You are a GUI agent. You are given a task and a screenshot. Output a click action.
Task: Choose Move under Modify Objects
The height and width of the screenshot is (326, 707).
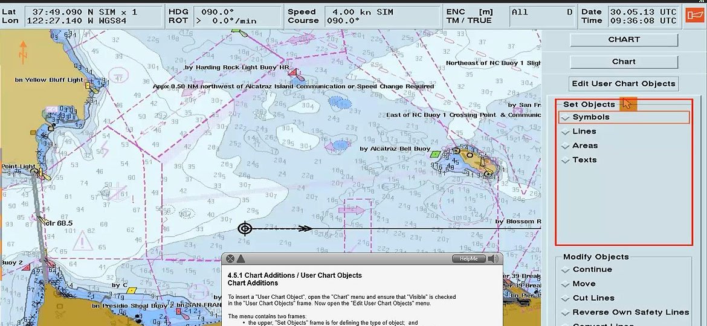click(x=584, y=284)
